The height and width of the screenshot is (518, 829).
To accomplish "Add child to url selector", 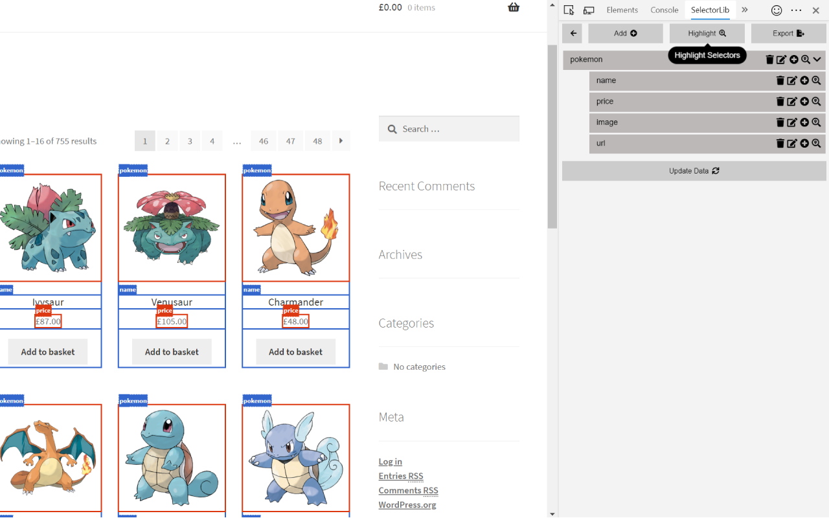I will point(804,143).
